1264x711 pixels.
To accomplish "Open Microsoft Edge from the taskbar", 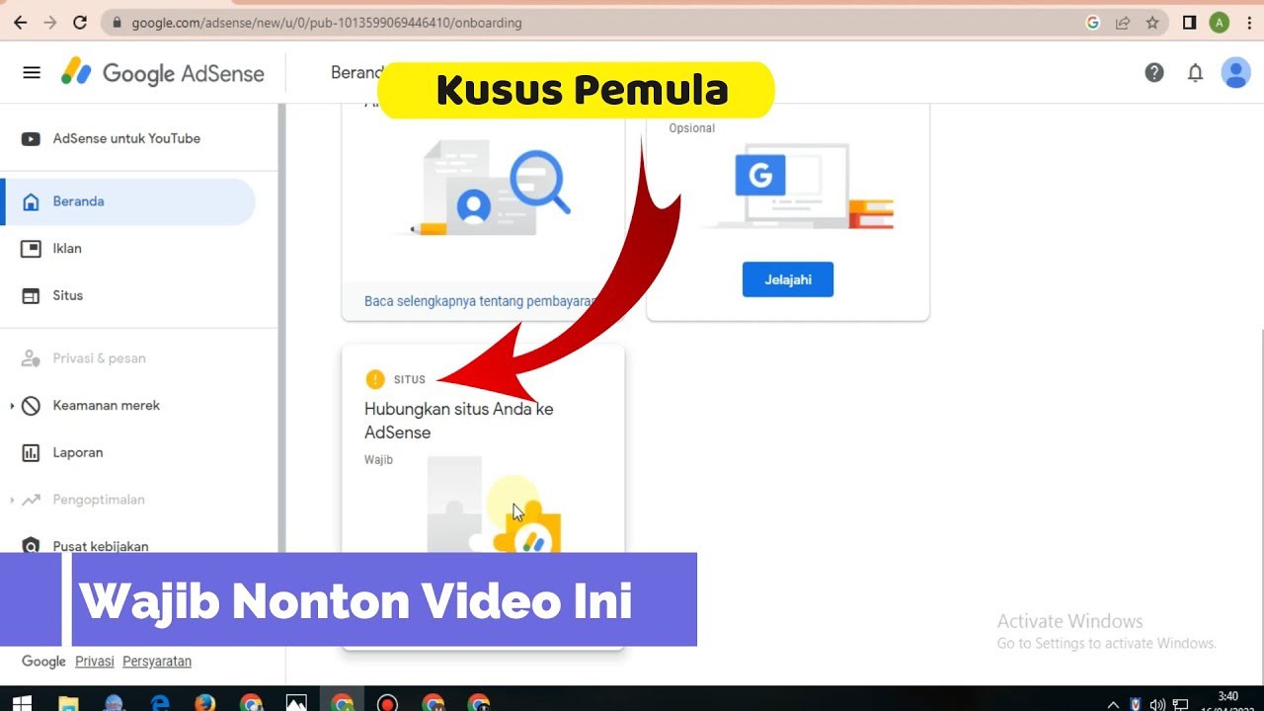I will 160,703.
